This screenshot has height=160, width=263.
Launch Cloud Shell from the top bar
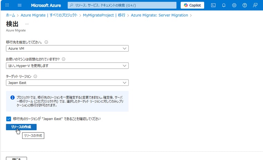tap(213, 5)
